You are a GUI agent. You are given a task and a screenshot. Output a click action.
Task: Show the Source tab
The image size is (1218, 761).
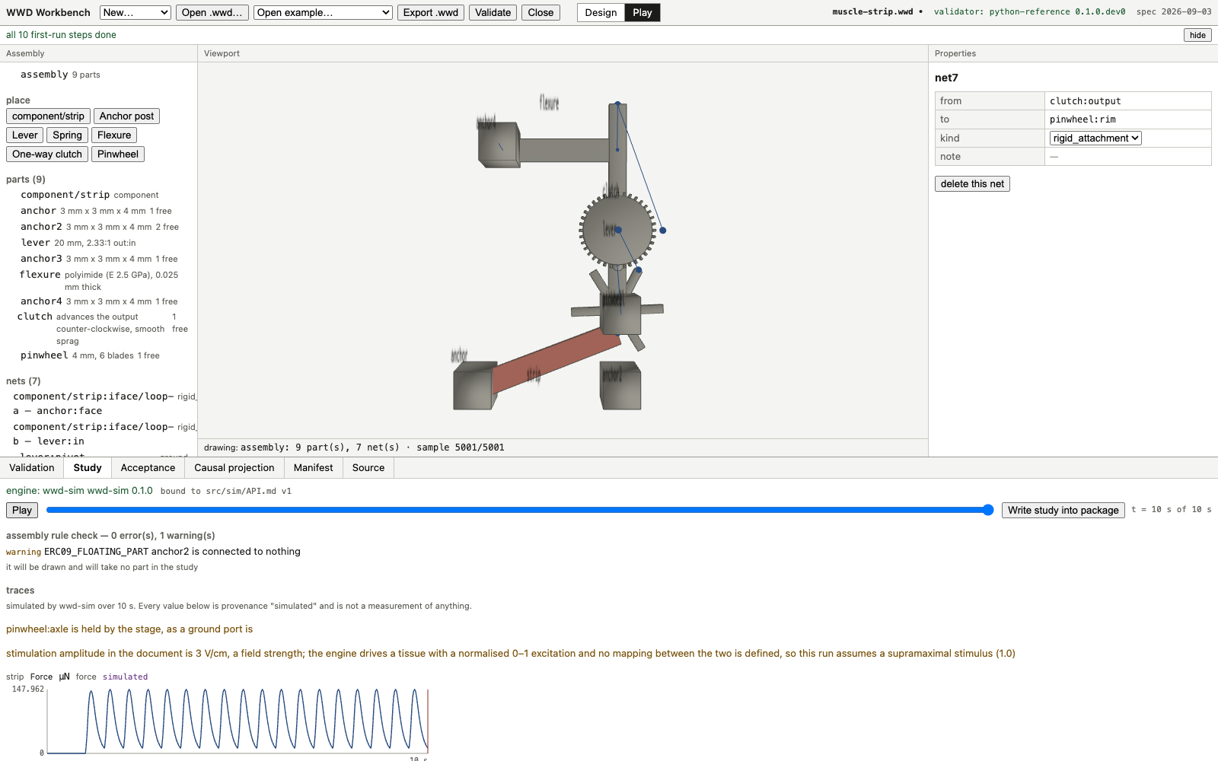point(368,467)
